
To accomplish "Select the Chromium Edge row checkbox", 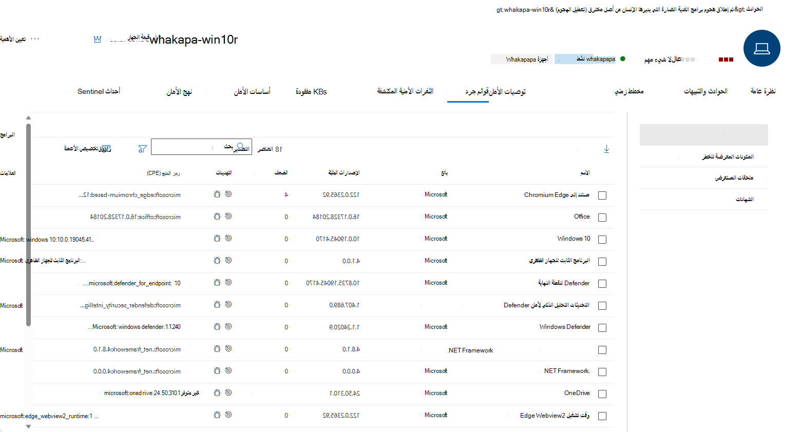I will click(602, 195).
